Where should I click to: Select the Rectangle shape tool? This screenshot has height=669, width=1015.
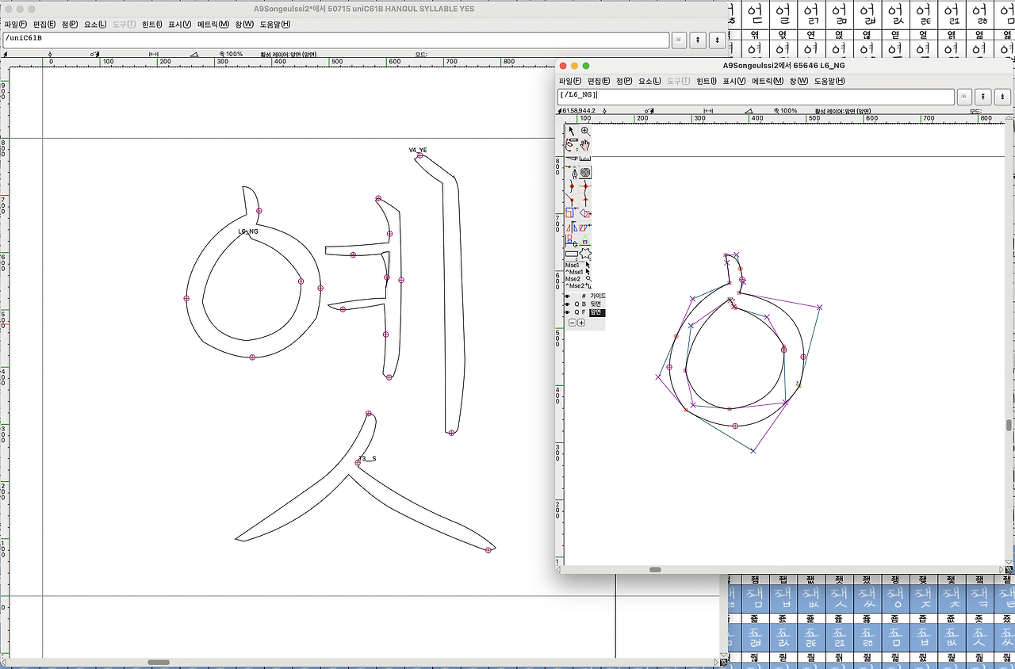pyautogui.click(x=571, y=254)
